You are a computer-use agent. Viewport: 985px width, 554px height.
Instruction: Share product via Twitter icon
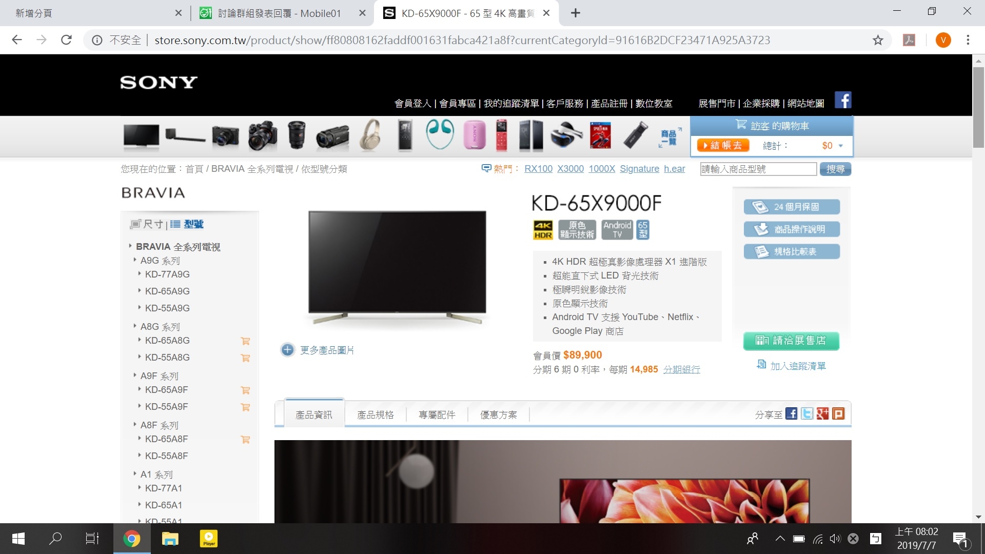pyautogui.click(x=807, y=414)
